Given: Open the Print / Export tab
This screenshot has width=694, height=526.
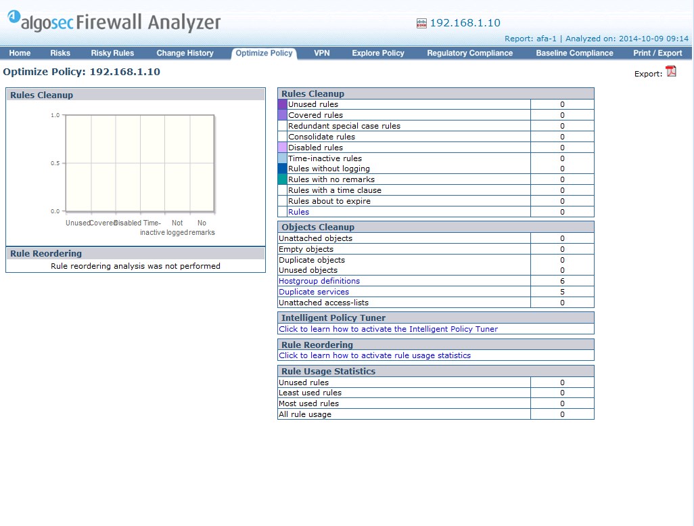Looking at the screenshot, I should (x=657, y=53).
